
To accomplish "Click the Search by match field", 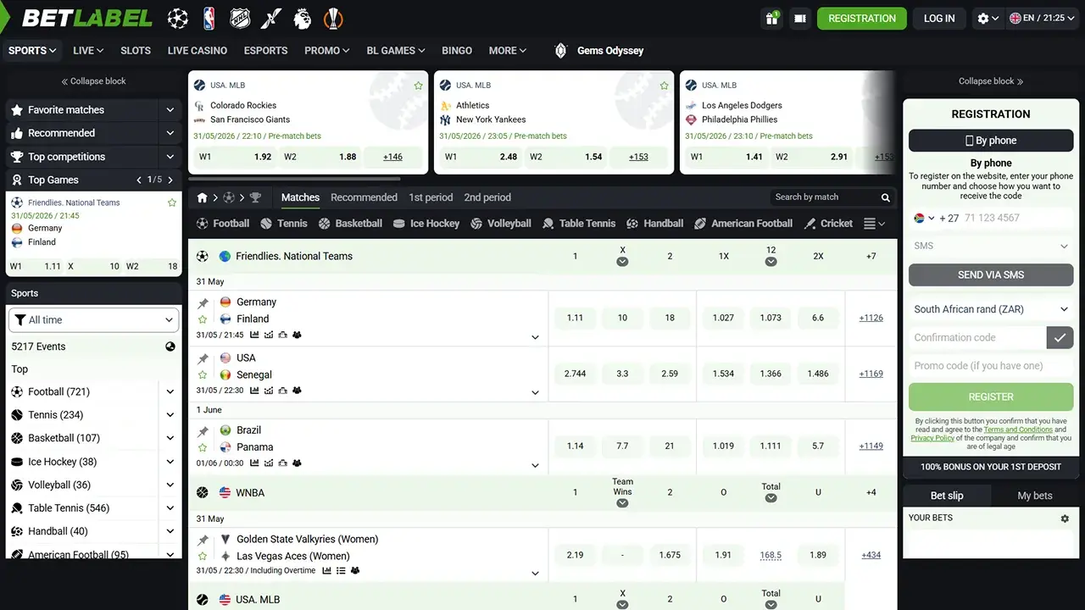I will coord(822,197).
